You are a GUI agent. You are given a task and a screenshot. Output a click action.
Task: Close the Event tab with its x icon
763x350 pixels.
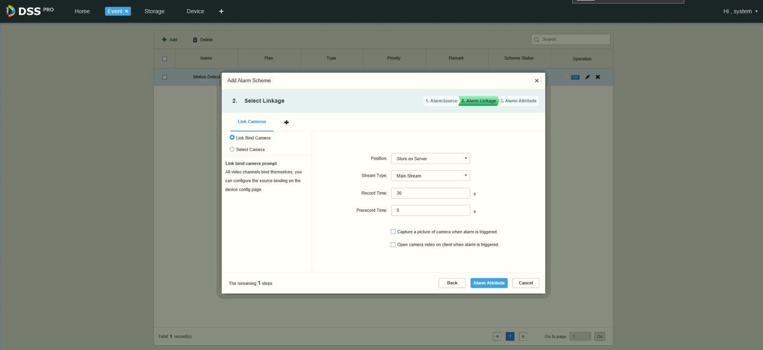tap(126, 11)
